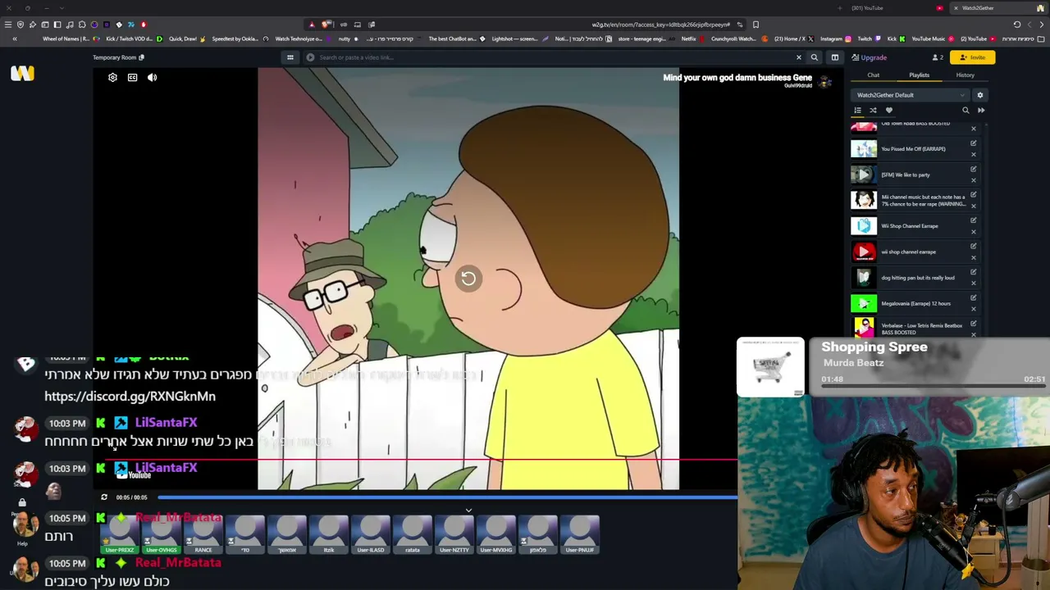Bookmark this page in the address bar

756,25
